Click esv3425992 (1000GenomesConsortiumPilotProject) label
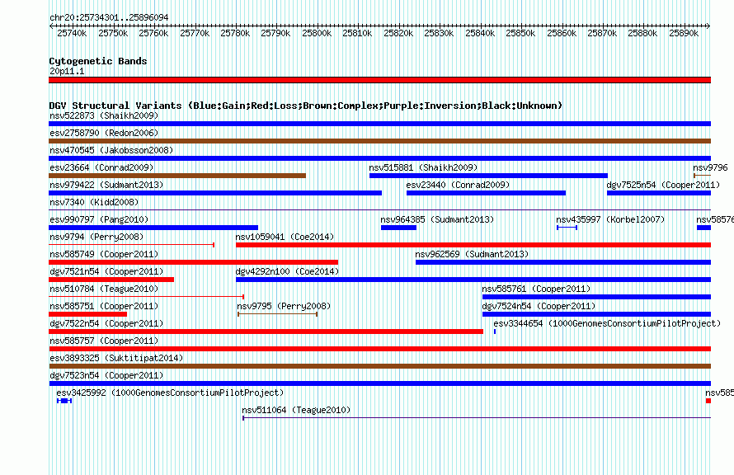The image size is (734, 475). 170,393
